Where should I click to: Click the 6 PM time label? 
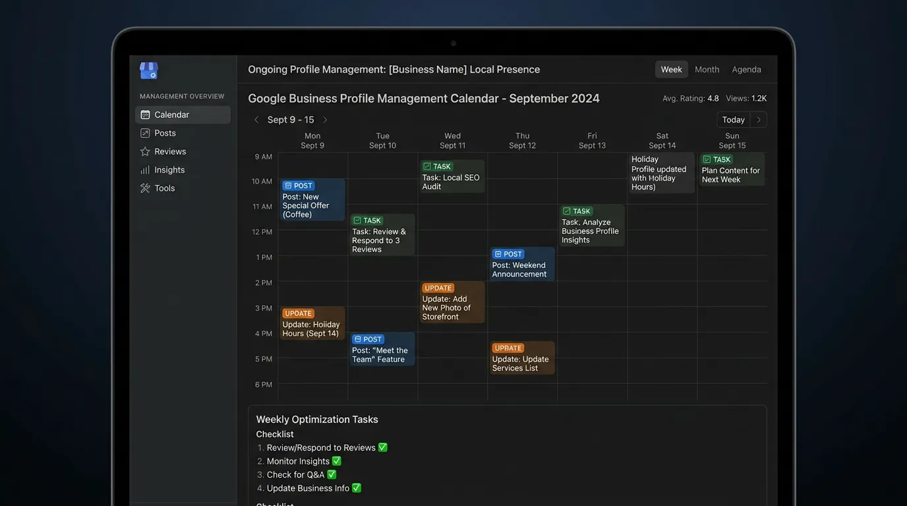tap(264, 385)
